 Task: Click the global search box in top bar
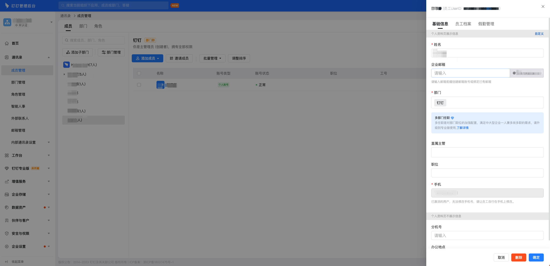[x=113, y=5]
